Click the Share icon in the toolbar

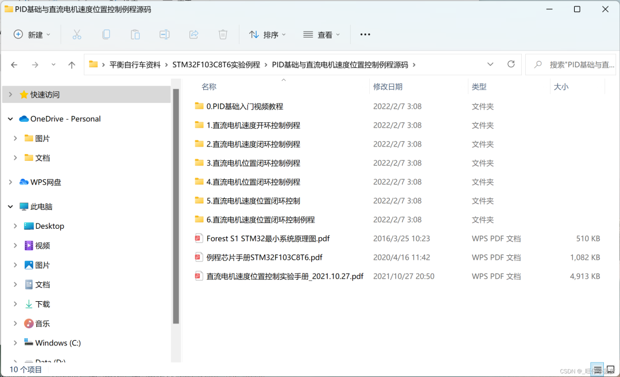(x=193, y=34)
